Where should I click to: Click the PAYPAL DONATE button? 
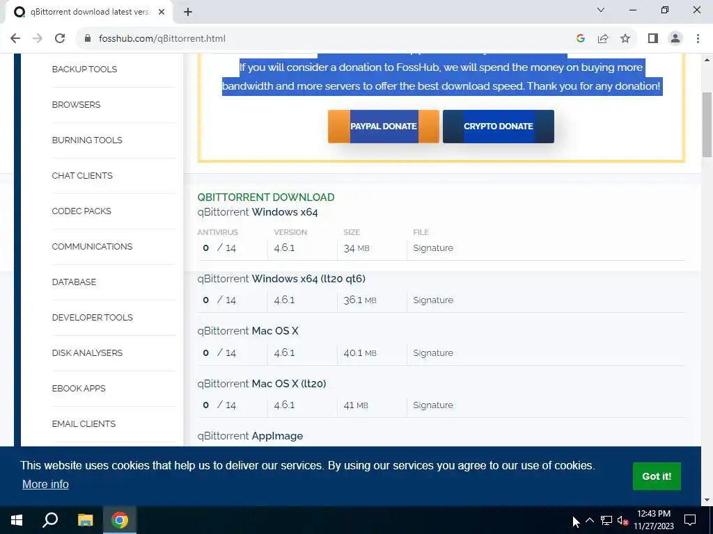384,127
